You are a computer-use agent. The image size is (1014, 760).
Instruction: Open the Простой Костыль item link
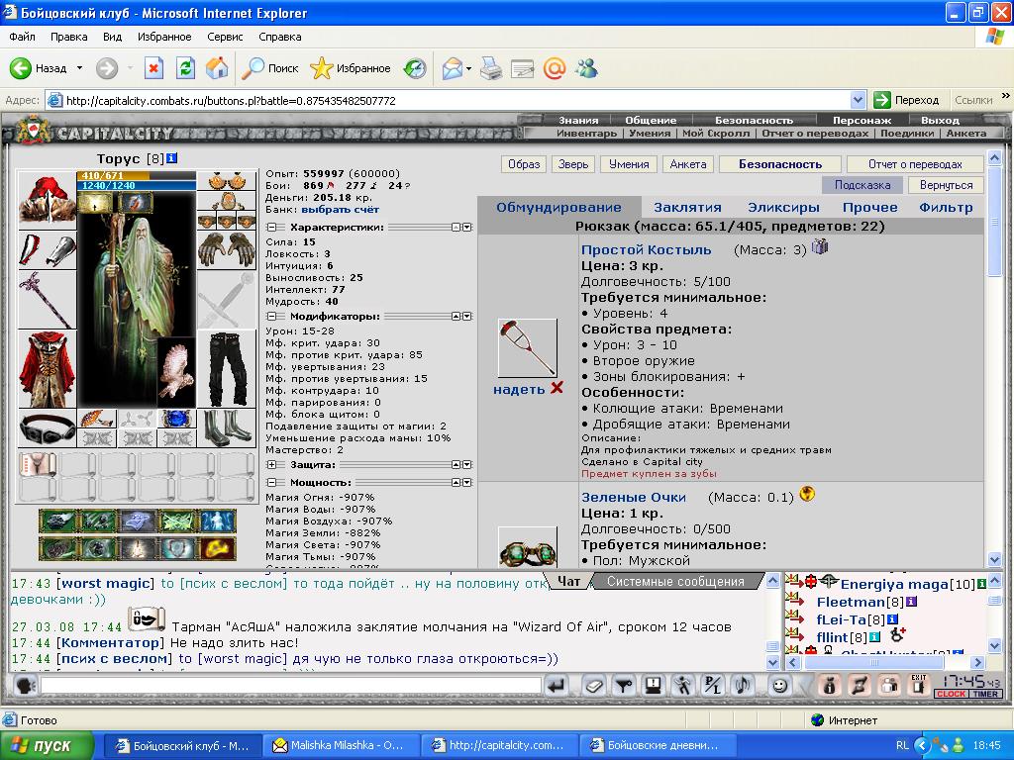coord(646,250)
